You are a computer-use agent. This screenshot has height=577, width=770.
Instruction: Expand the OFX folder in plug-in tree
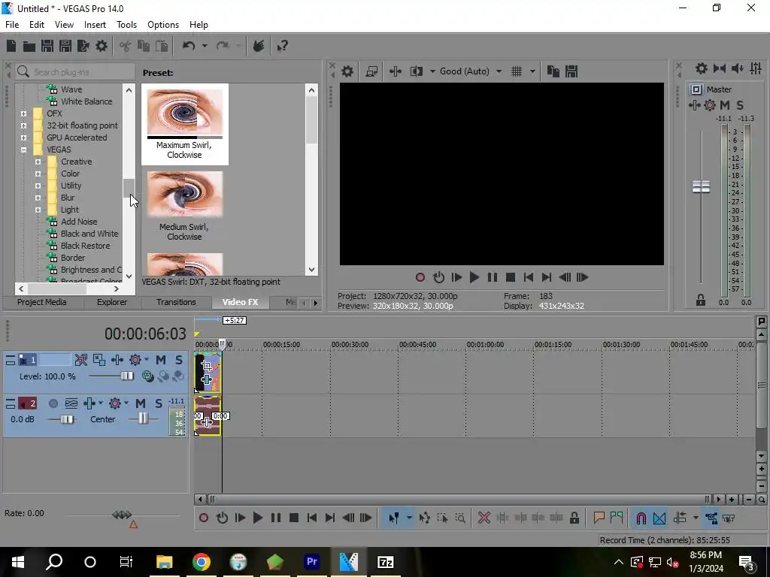(x=23, y=113)
